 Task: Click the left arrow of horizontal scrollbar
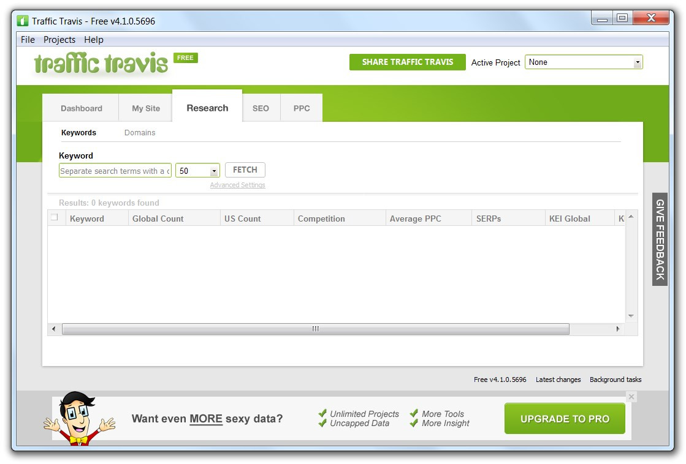coord(53,329)
